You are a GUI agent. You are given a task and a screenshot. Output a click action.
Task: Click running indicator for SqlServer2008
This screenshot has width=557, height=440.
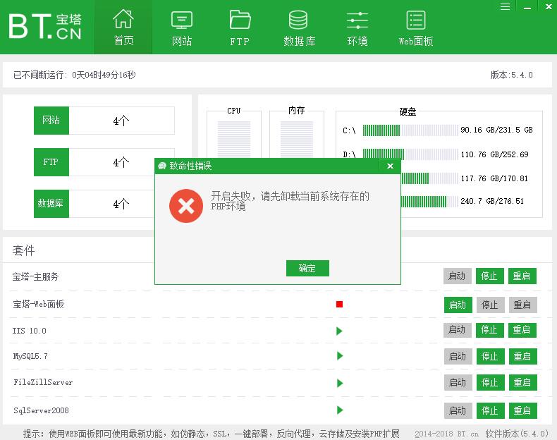pos(340,410)
